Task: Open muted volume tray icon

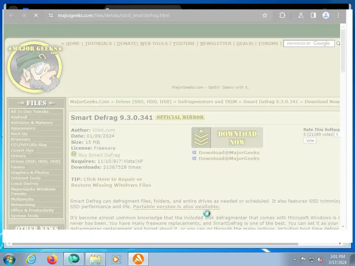Action: [320, 260]
